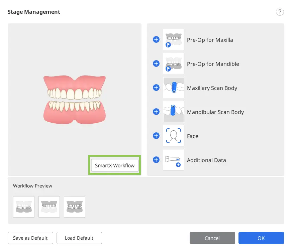Screen dimensions: 292x252
Task: Open help via the question mark icon
Action: tap(280, 11)
